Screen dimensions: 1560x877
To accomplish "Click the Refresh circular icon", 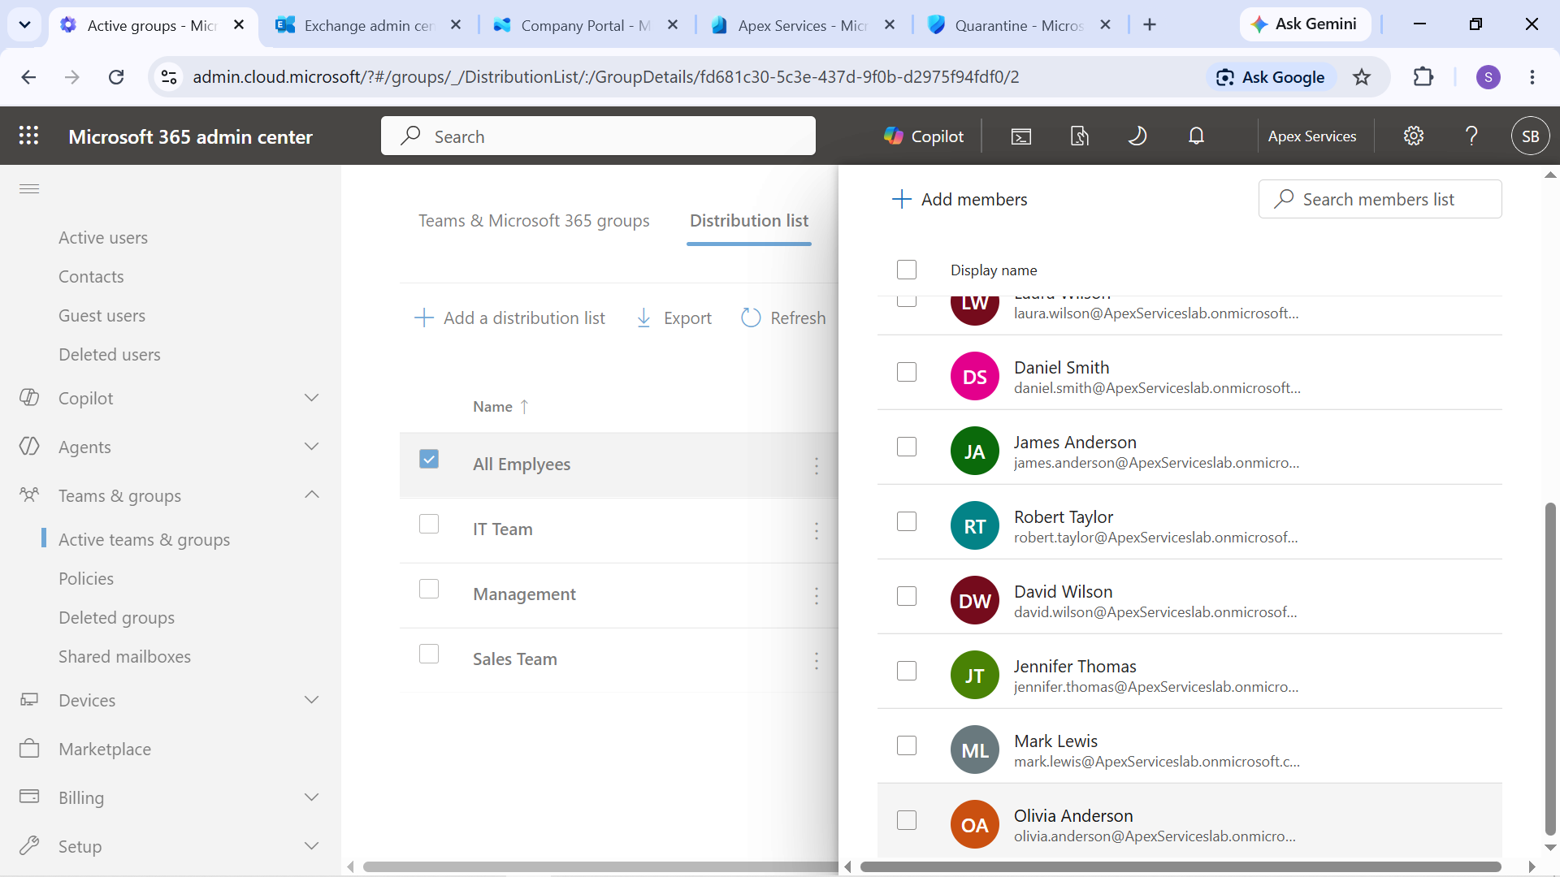I will click(751, 318).
